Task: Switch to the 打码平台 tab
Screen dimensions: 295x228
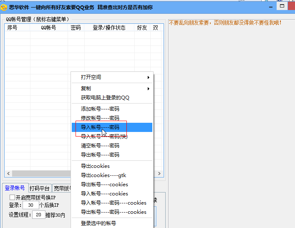Action: click(x=40, y=188)
